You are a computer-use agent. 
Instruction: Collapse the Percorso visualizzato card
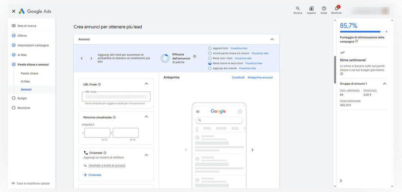[146, 116]
